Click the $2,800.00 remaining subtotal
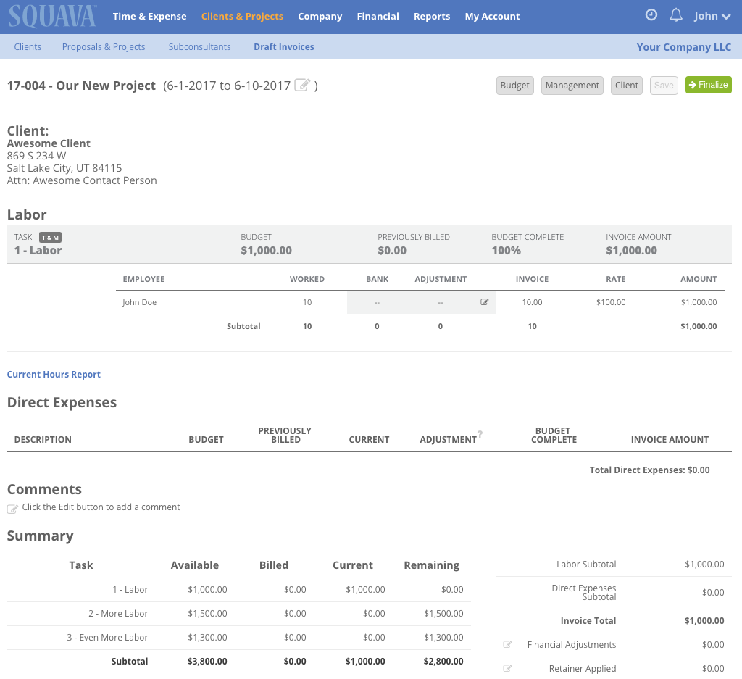The height and width of the screenshot is (679, 742). pos(443,661)
